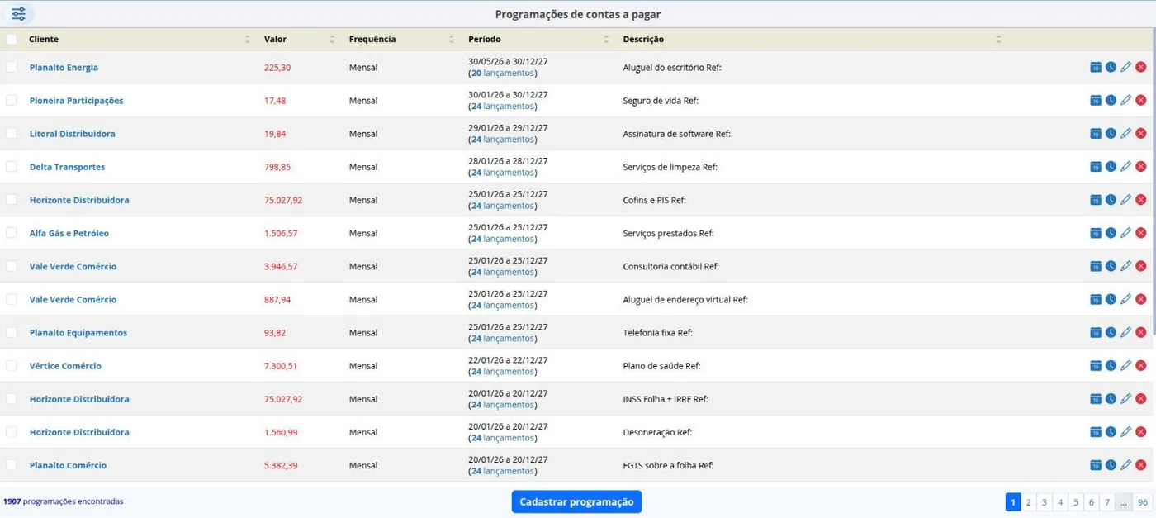
Task: Open calendar icon for Planalto Energia row
Action: [x=1096, y=67]
